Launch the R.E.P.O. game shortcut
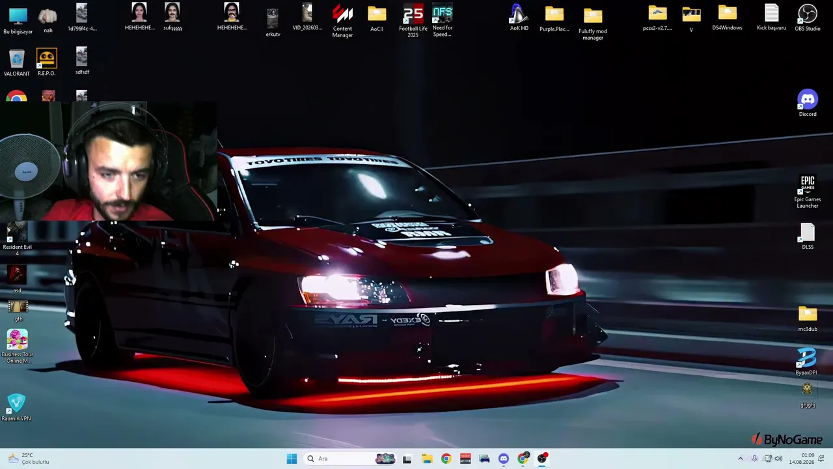The width and height of the screenshot is (833, 469). 47,63
